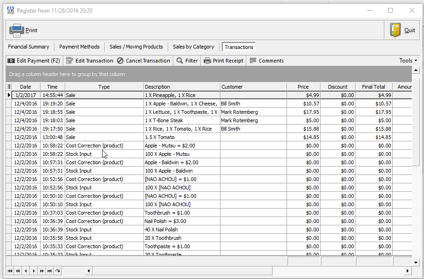The width and height of the screenshot is (424, 279).
Task: Click vertical scrollbar up arrow
Action: pos(416,70)
